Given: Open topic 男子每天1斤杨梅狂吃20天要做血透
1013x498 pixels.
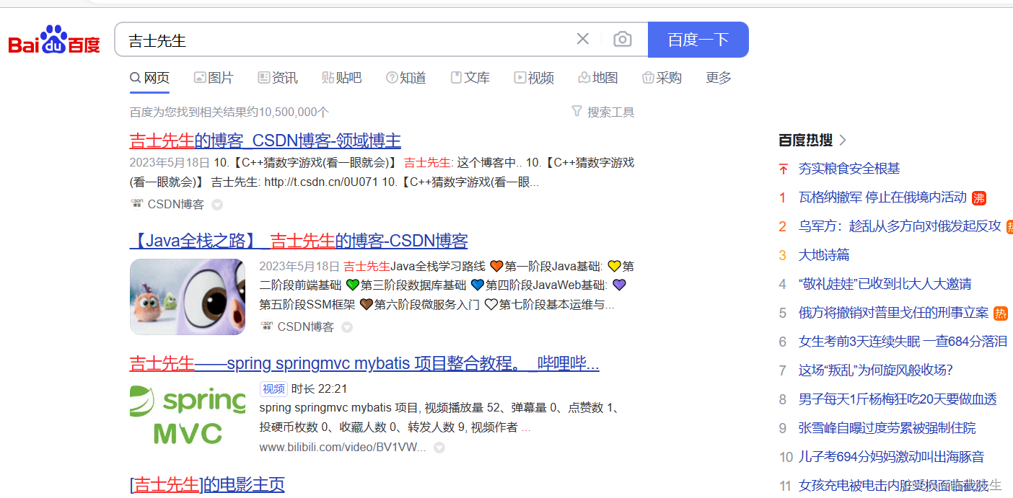Looking at the screenshot, I should 898,399.
